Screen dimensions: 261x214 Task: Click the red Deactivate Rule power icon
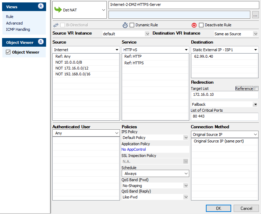coord(194,25)
